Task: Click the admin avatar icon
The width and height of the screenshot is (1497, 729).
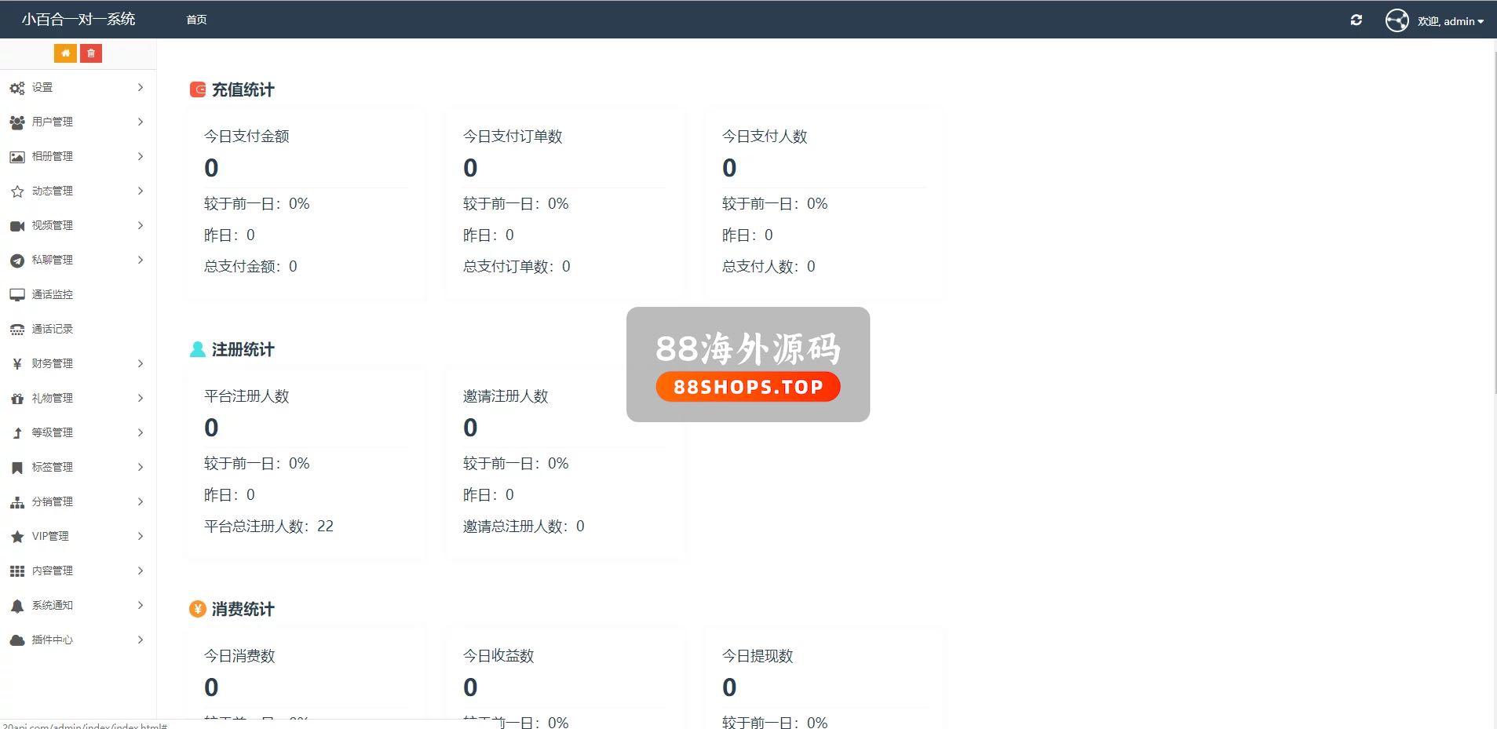Action: point(1397,20)
